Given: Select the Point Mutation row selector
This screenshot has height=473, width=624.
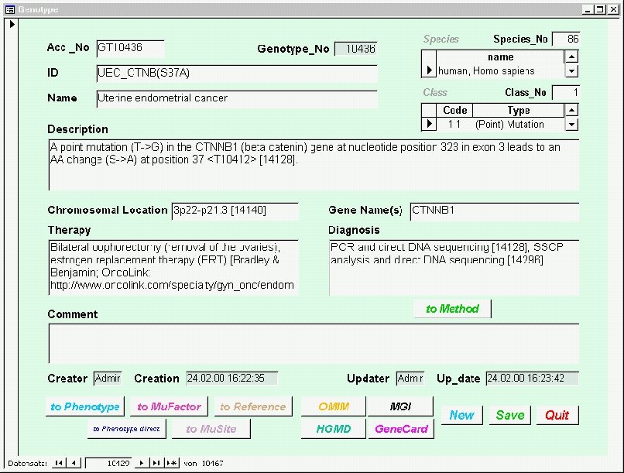Looking at the screenshot, I should coord(429,124).
